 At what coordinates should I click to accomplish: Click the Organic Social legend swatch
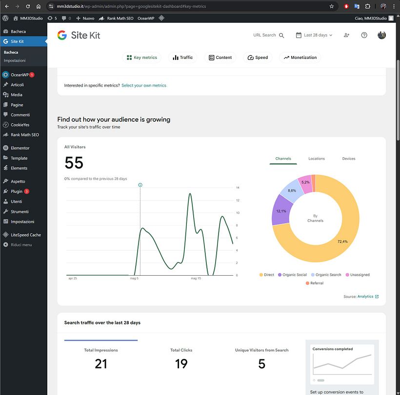280,275
